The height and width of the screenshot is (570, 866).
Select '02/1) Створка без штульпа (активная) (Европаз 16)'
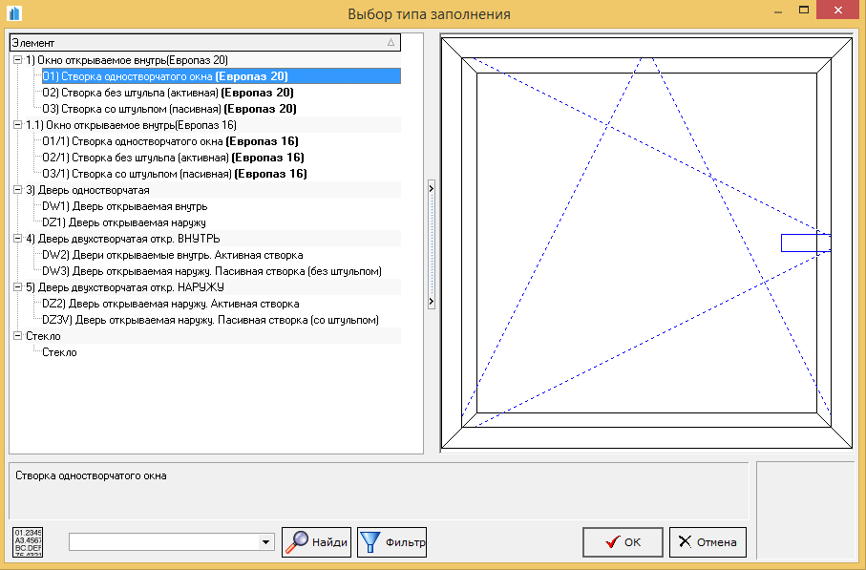point(173,158)
